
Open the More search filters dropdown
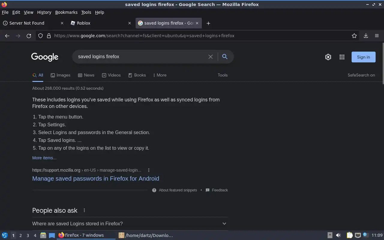tap(160, 75)
